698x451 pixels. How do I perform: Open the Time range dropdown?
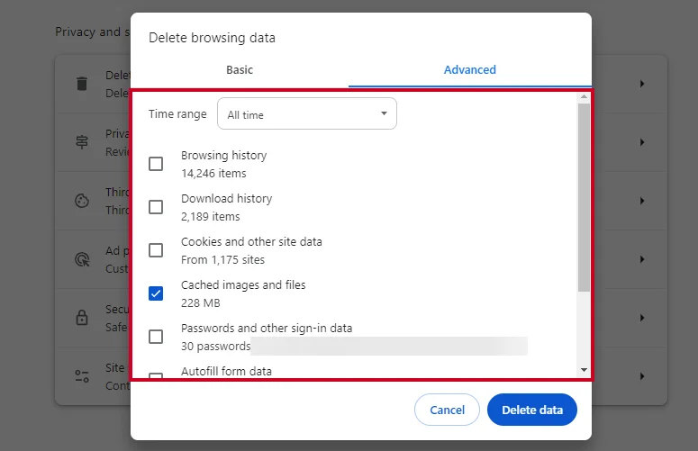click(x=307, y=114)
